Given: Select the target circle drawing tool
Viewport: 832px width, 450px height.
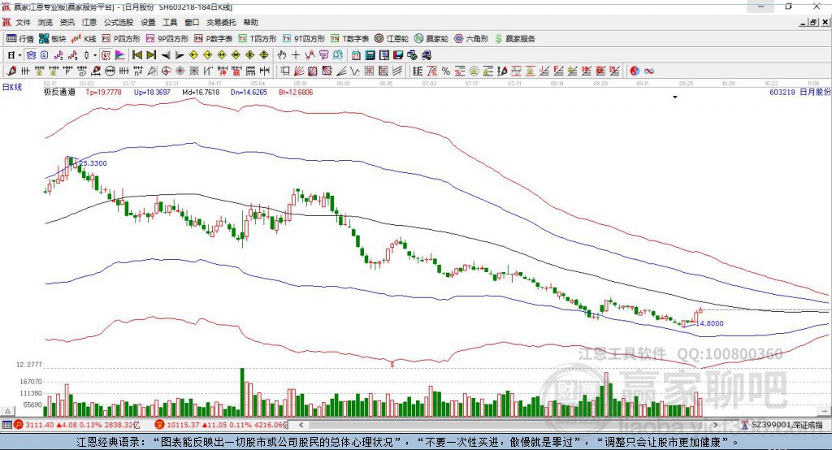Looking at the screenshot, I should click(166, 71).
